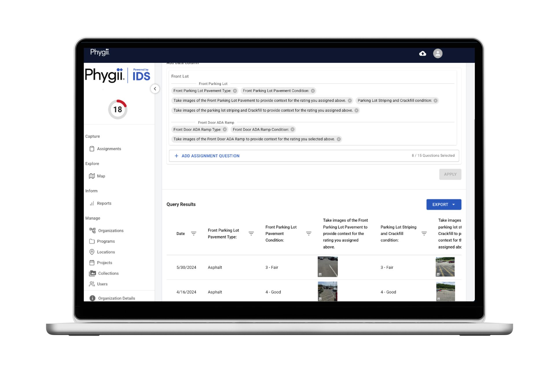
Task: Open the user profile avatar
Action: (x=437, y=54)
